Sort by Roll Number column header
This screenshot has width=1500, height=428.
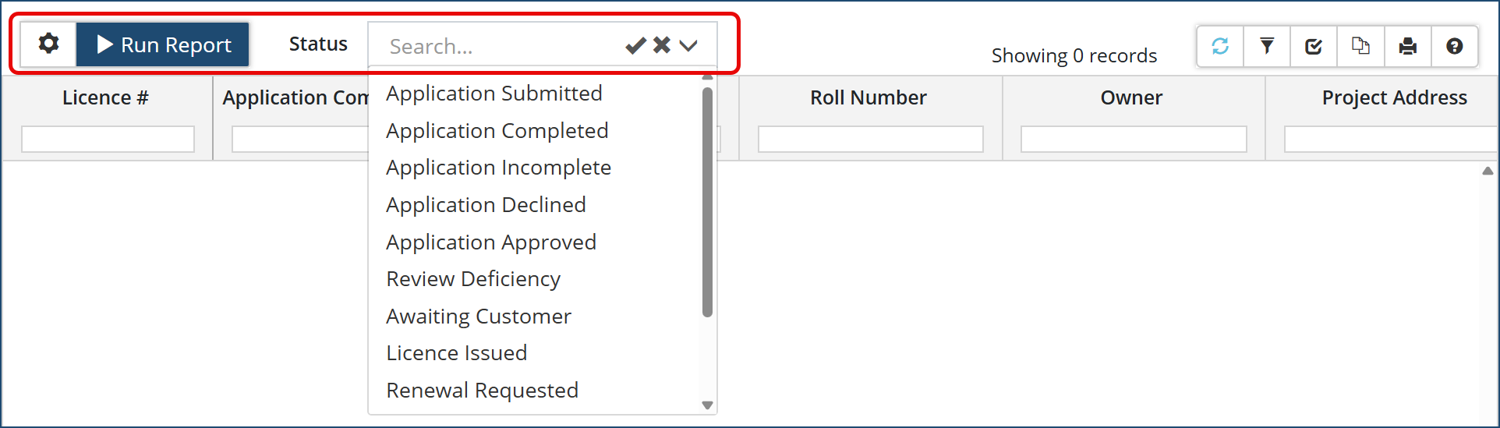(868, 97)
